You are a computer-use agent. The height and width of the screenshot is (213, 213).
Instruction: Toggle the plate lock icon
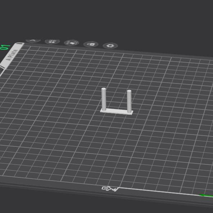[91, 44]
